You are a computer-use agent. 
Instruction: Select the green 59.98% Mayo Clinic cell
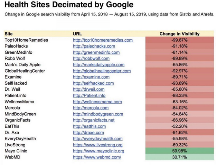(x=179, y=151)
